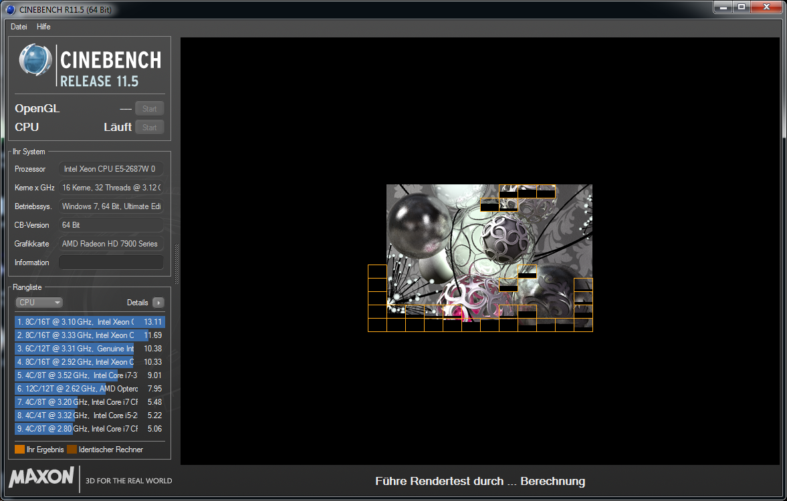The width and height of the screenshot is (787, 501).
Task: Click the OpenGL Start button
Action: coord(150,109)
